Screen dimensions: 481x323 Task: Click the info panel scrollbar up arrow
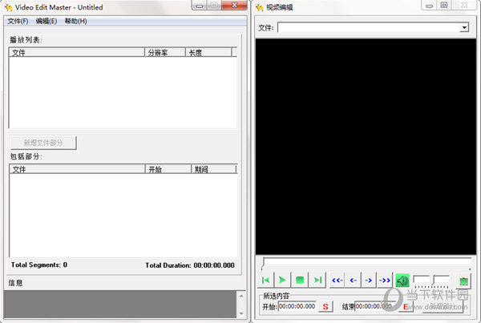241,297
